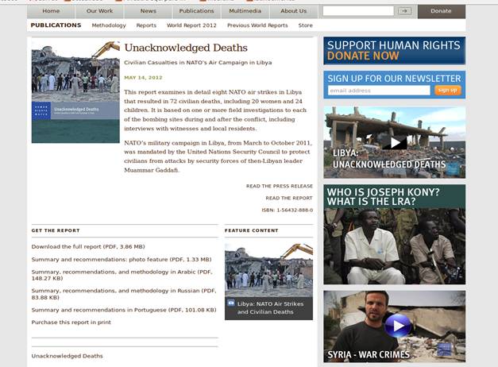The height and width of the screenshot is (367, 498).
Task: Open the About Us menu
Action: pyautogui.click(x=293, y=11)
